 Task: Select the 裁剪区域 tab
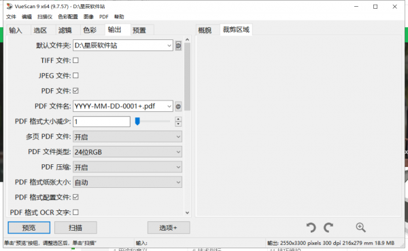coord(236,30)
